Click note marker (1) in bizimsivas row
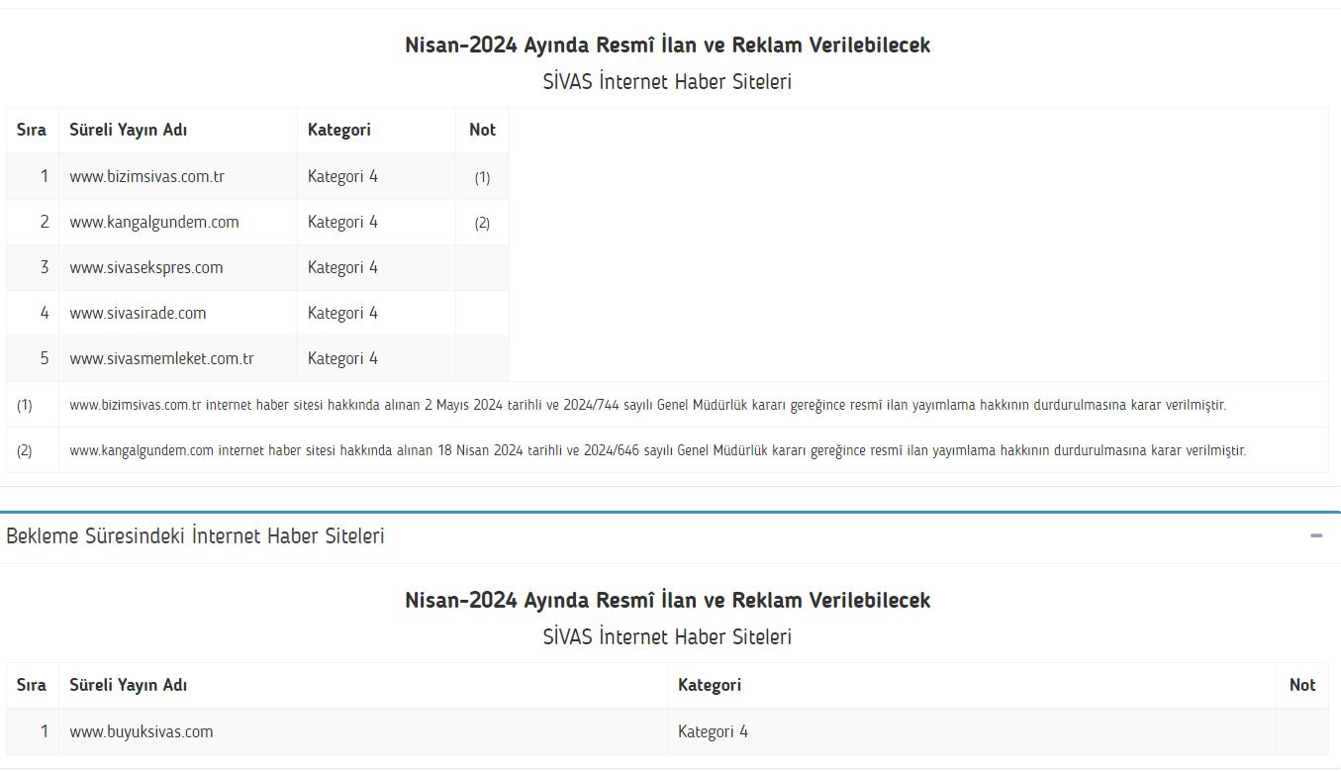 482,177
